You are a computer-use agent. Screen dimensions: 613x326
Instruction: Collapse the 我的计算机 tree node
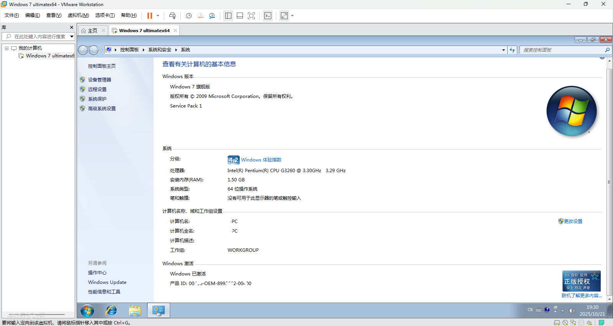(x=7, y=48)
